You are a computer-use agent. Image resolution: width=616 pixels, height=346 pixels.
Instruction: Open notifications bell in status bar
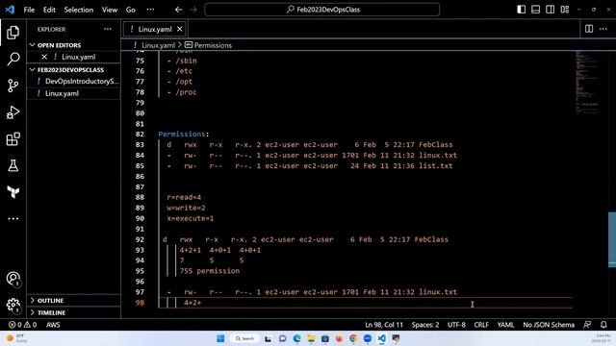tap(603, 325)
